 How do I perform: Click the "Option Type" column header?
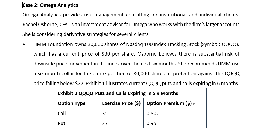point(71,103)
